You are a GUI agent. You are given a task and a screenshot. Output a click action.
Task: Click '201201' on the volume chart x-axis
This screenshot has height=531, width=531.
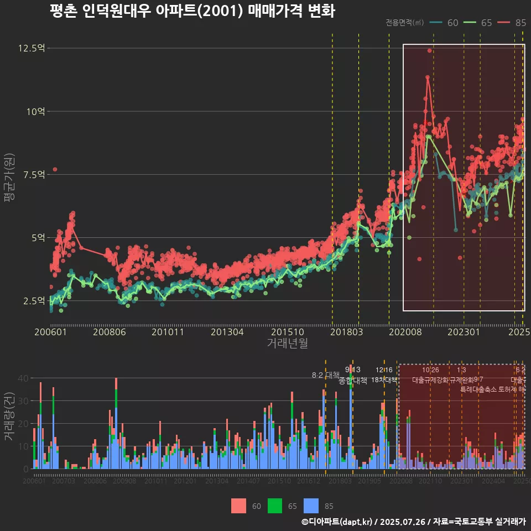point(185,481)
